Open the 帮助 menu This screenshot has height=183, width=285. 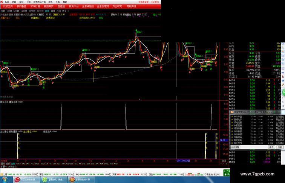[65, 2]
